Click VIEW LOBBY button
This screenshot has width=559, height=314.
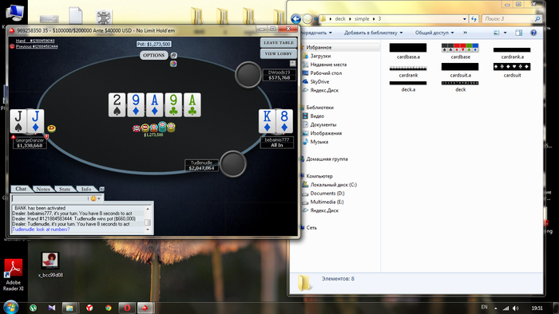[279, 53]
